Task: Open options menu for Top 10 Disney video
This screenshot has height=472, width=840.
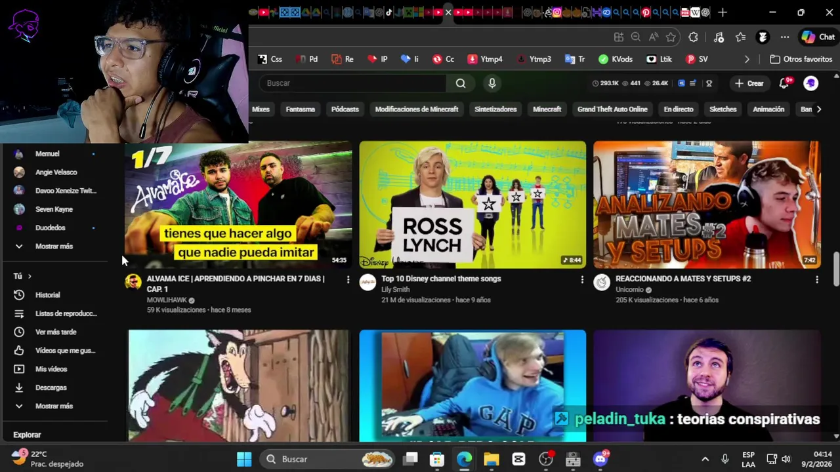Action: pos(582,280)
